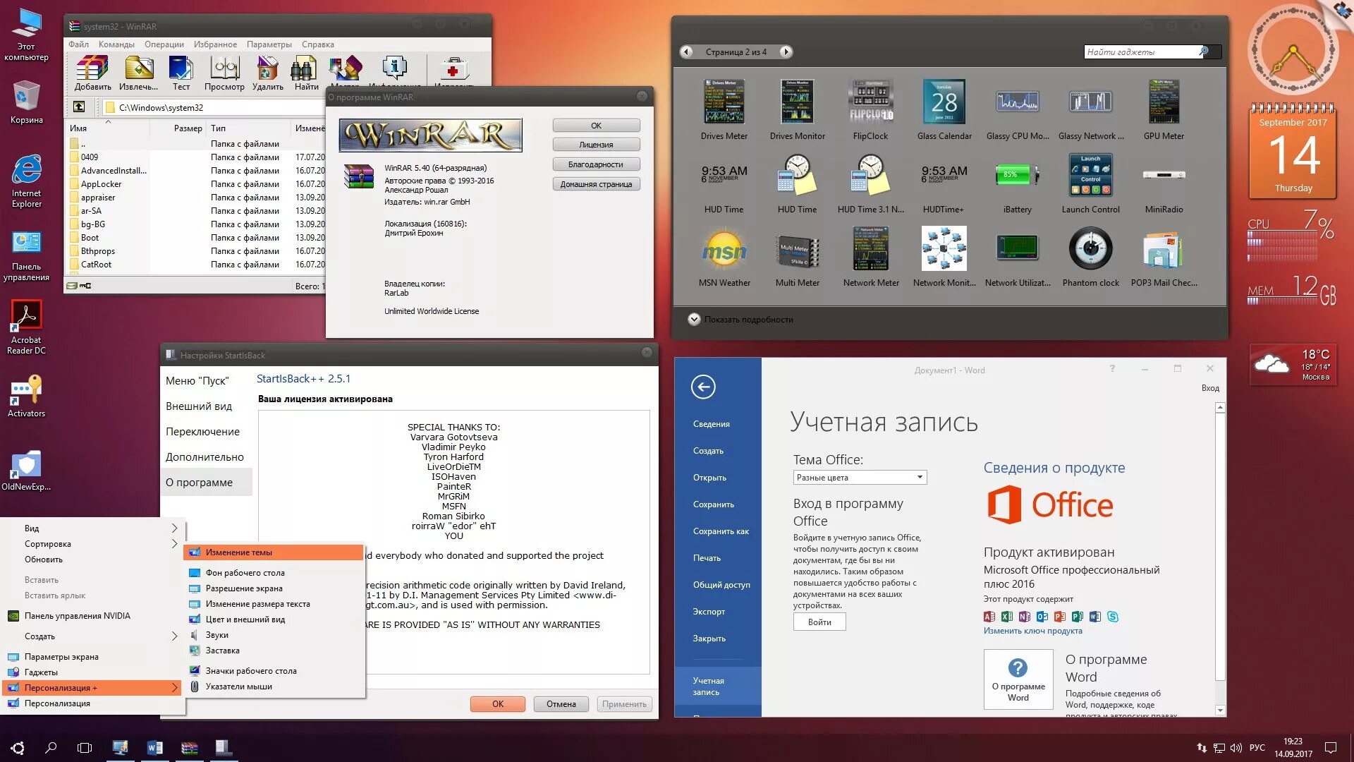Click the WinRAR Delete (Удалить) toolbar icon
This screenshot has width=1354, height=762.
(267, 71)
